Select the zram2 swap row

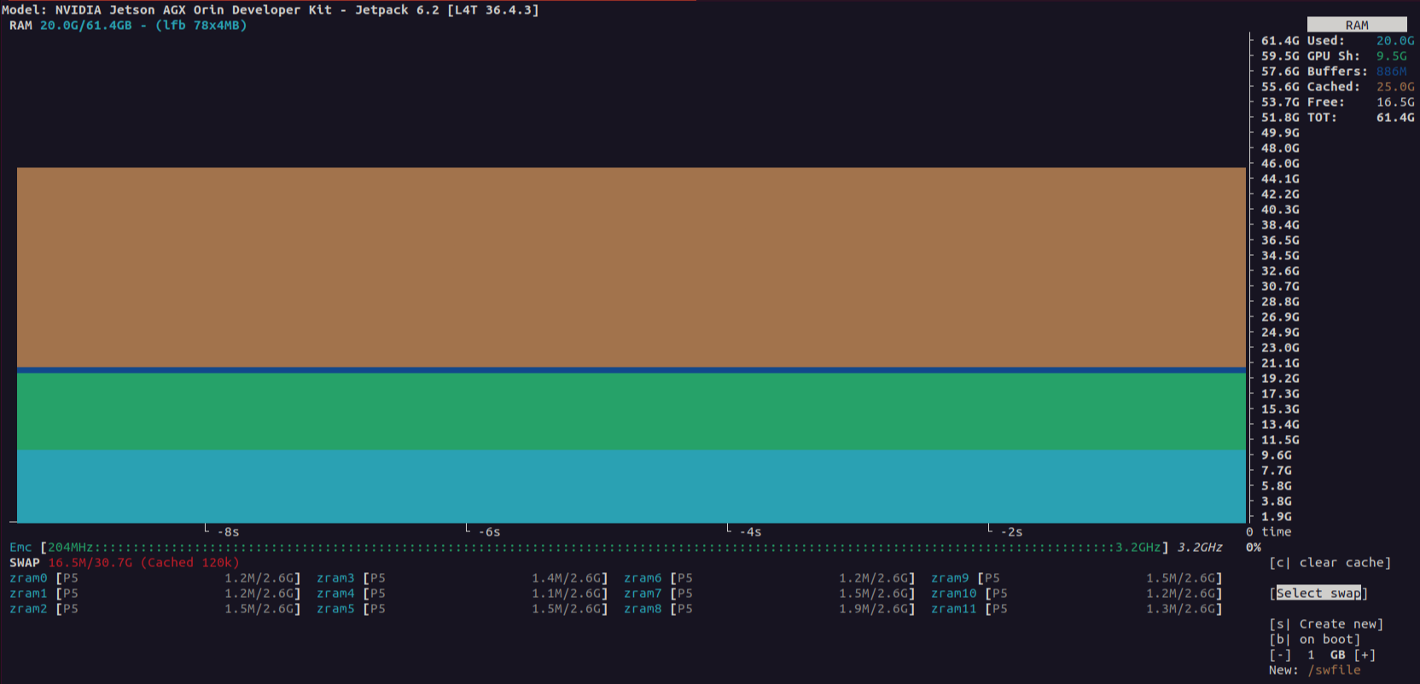point(155,608)
